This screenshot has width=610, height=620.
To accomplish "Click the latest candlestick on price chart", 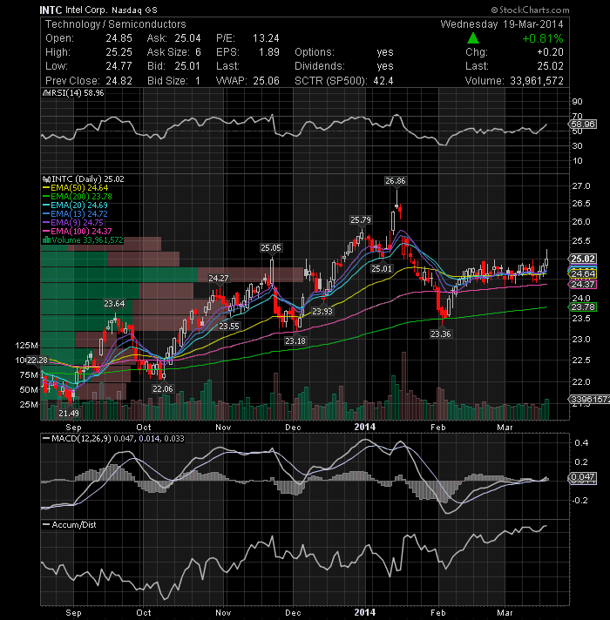I will 546,261.
